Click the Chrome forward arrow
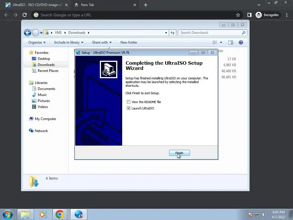 [x=15, y=15]
